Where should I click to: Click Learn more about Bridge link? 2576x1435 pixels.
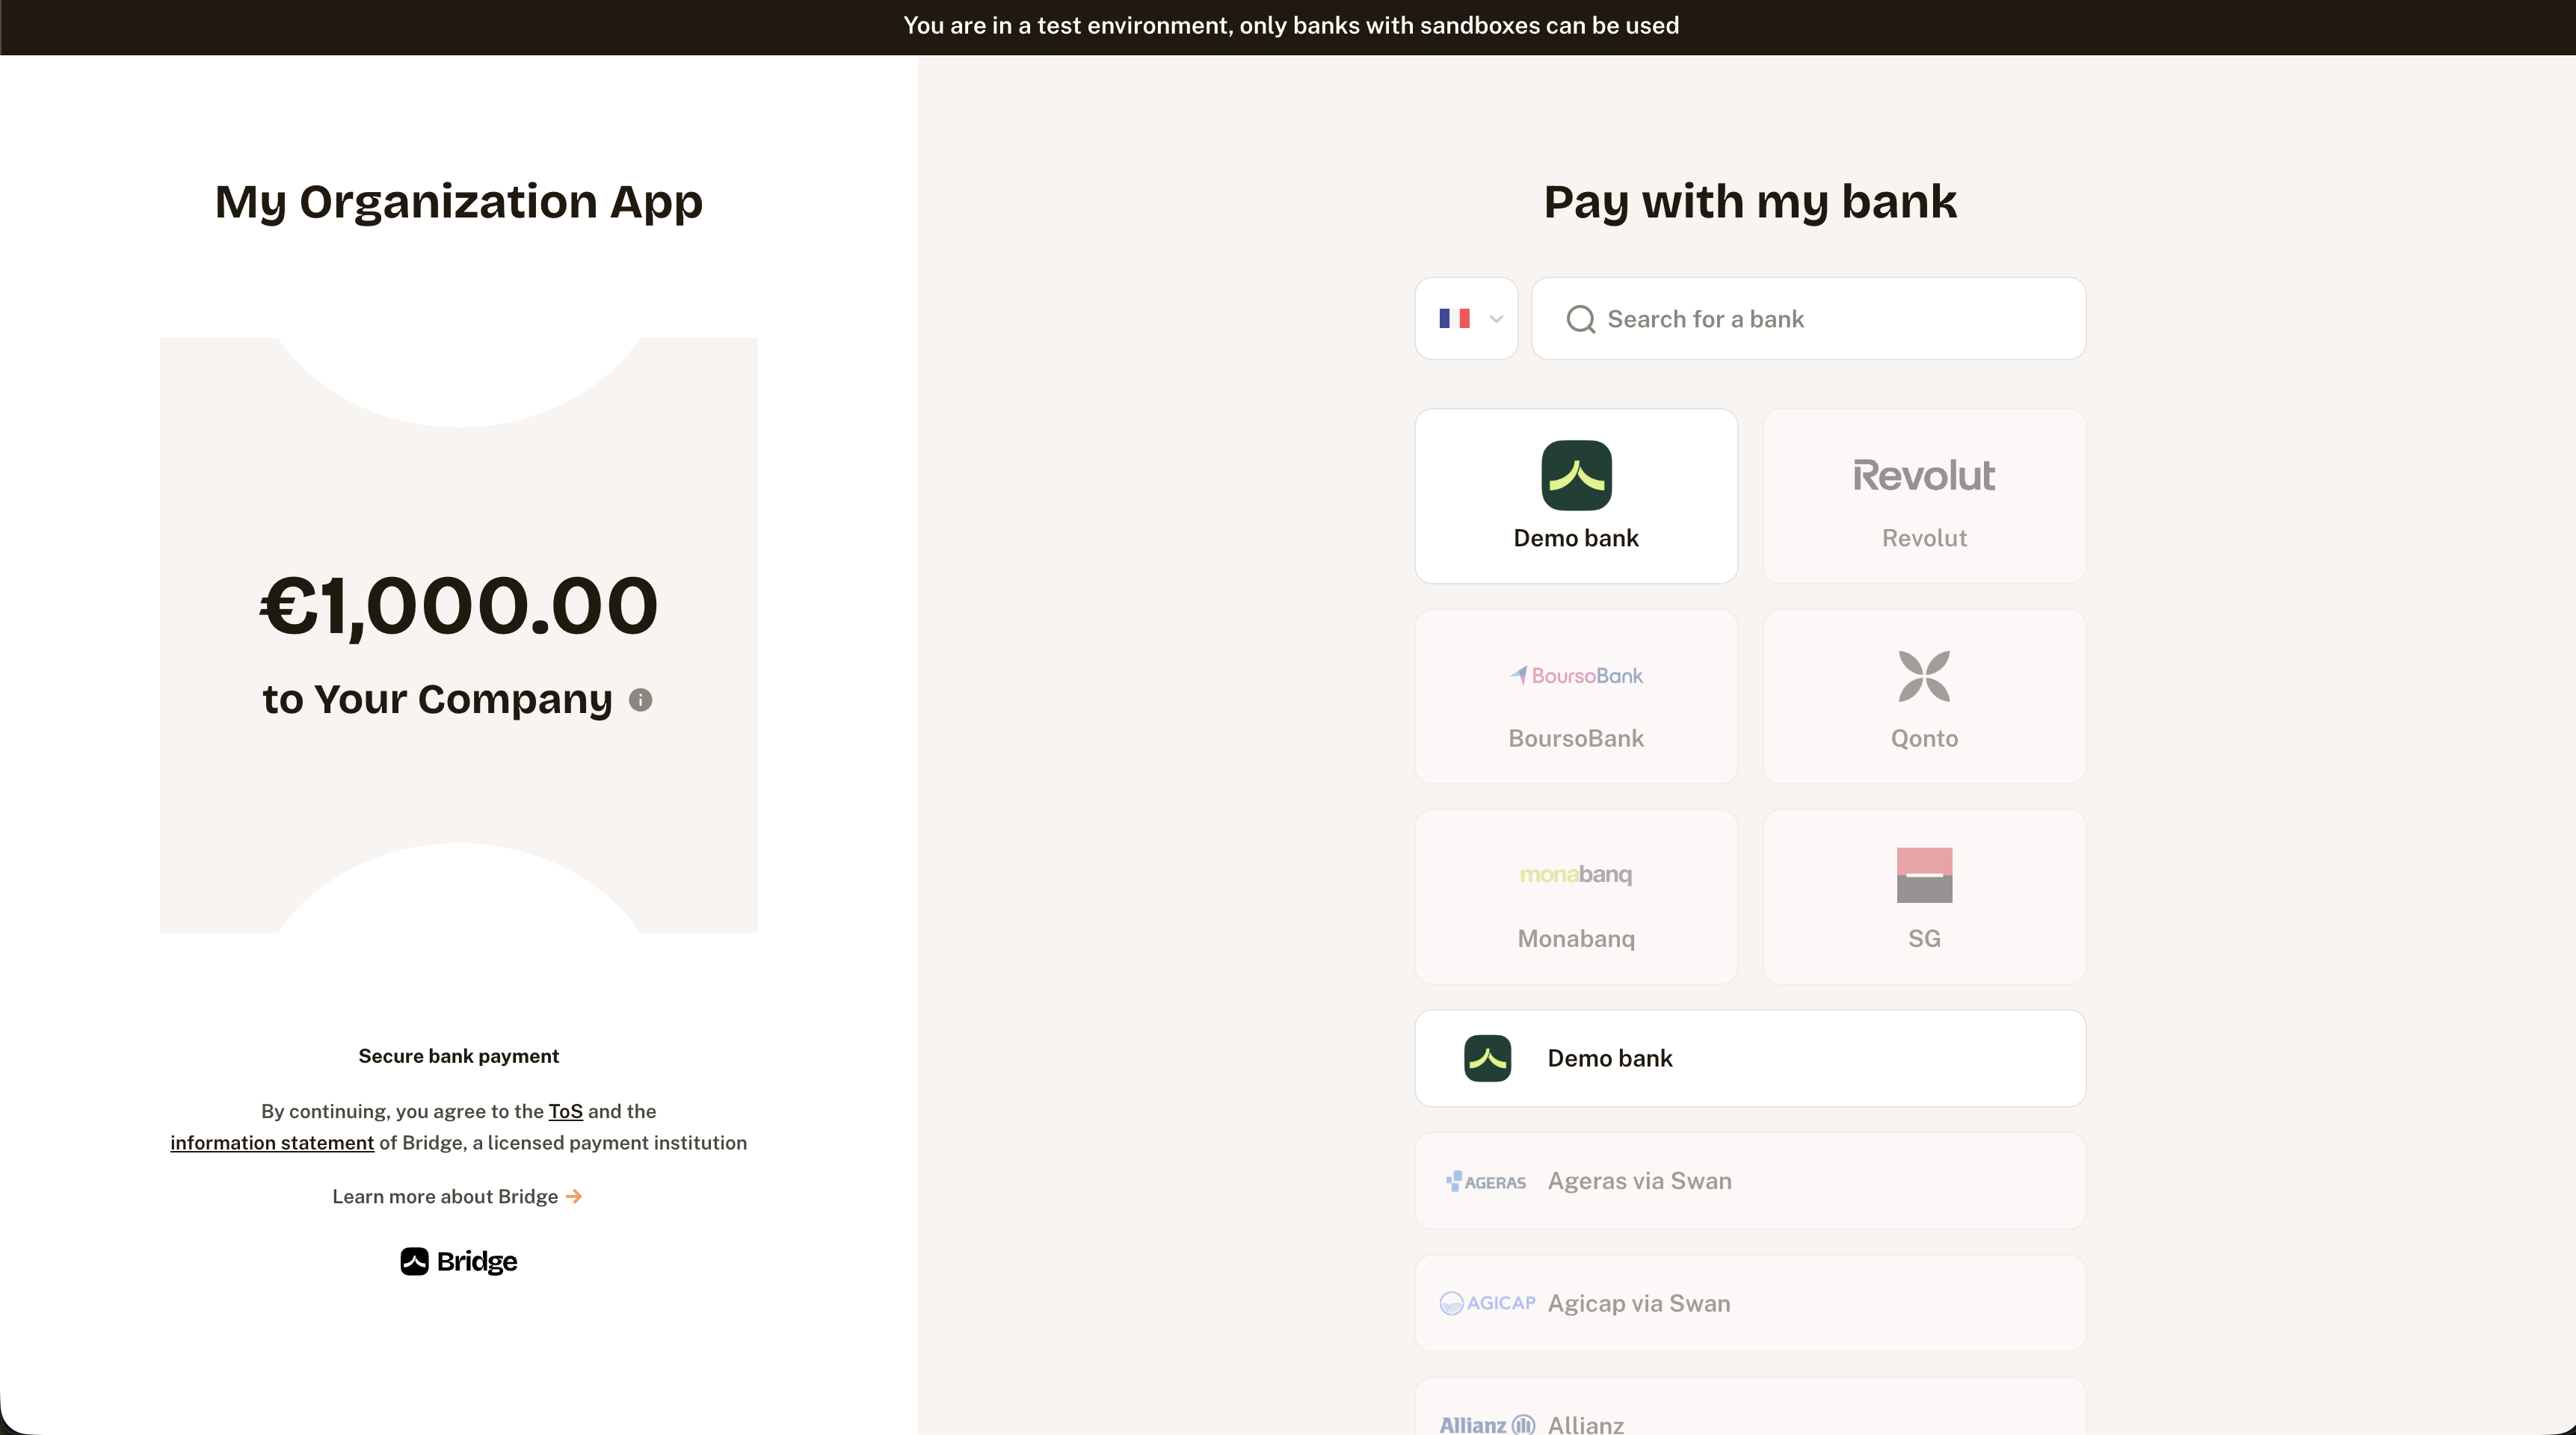[457, 1196]
